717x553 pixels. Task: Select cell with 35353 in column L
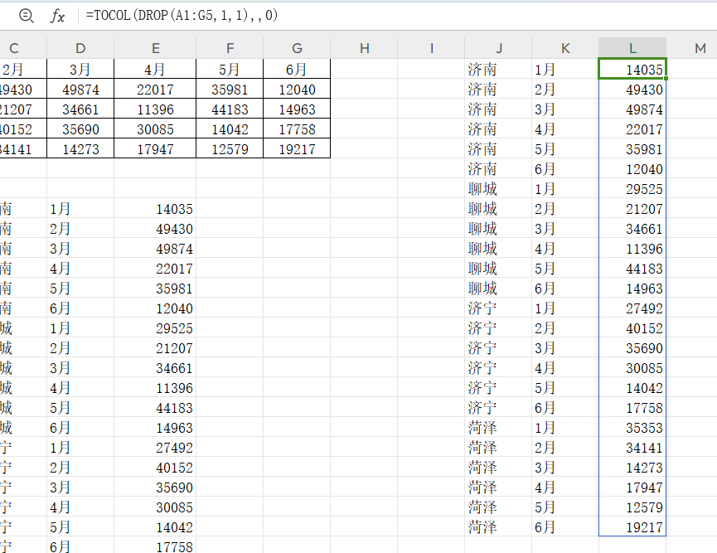click(x=632, y=427)
